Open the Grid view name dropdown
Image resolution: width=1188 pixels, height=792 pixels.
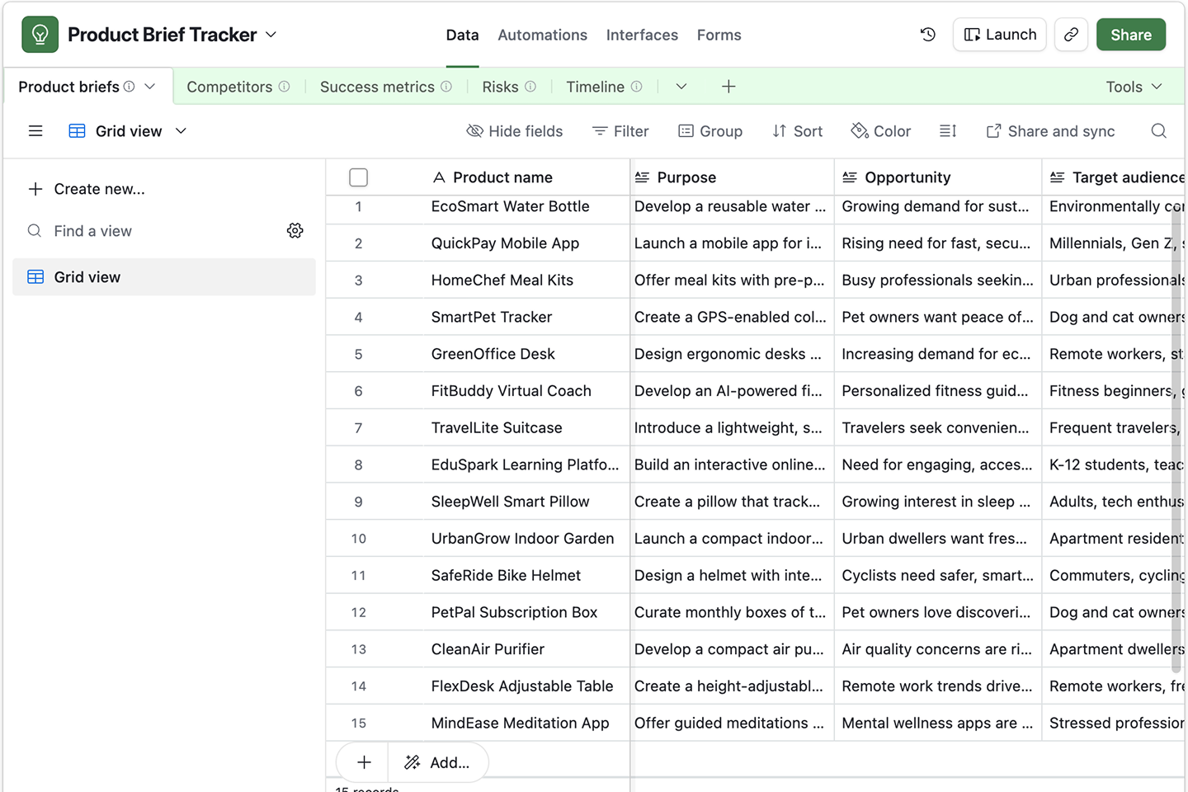181,131
